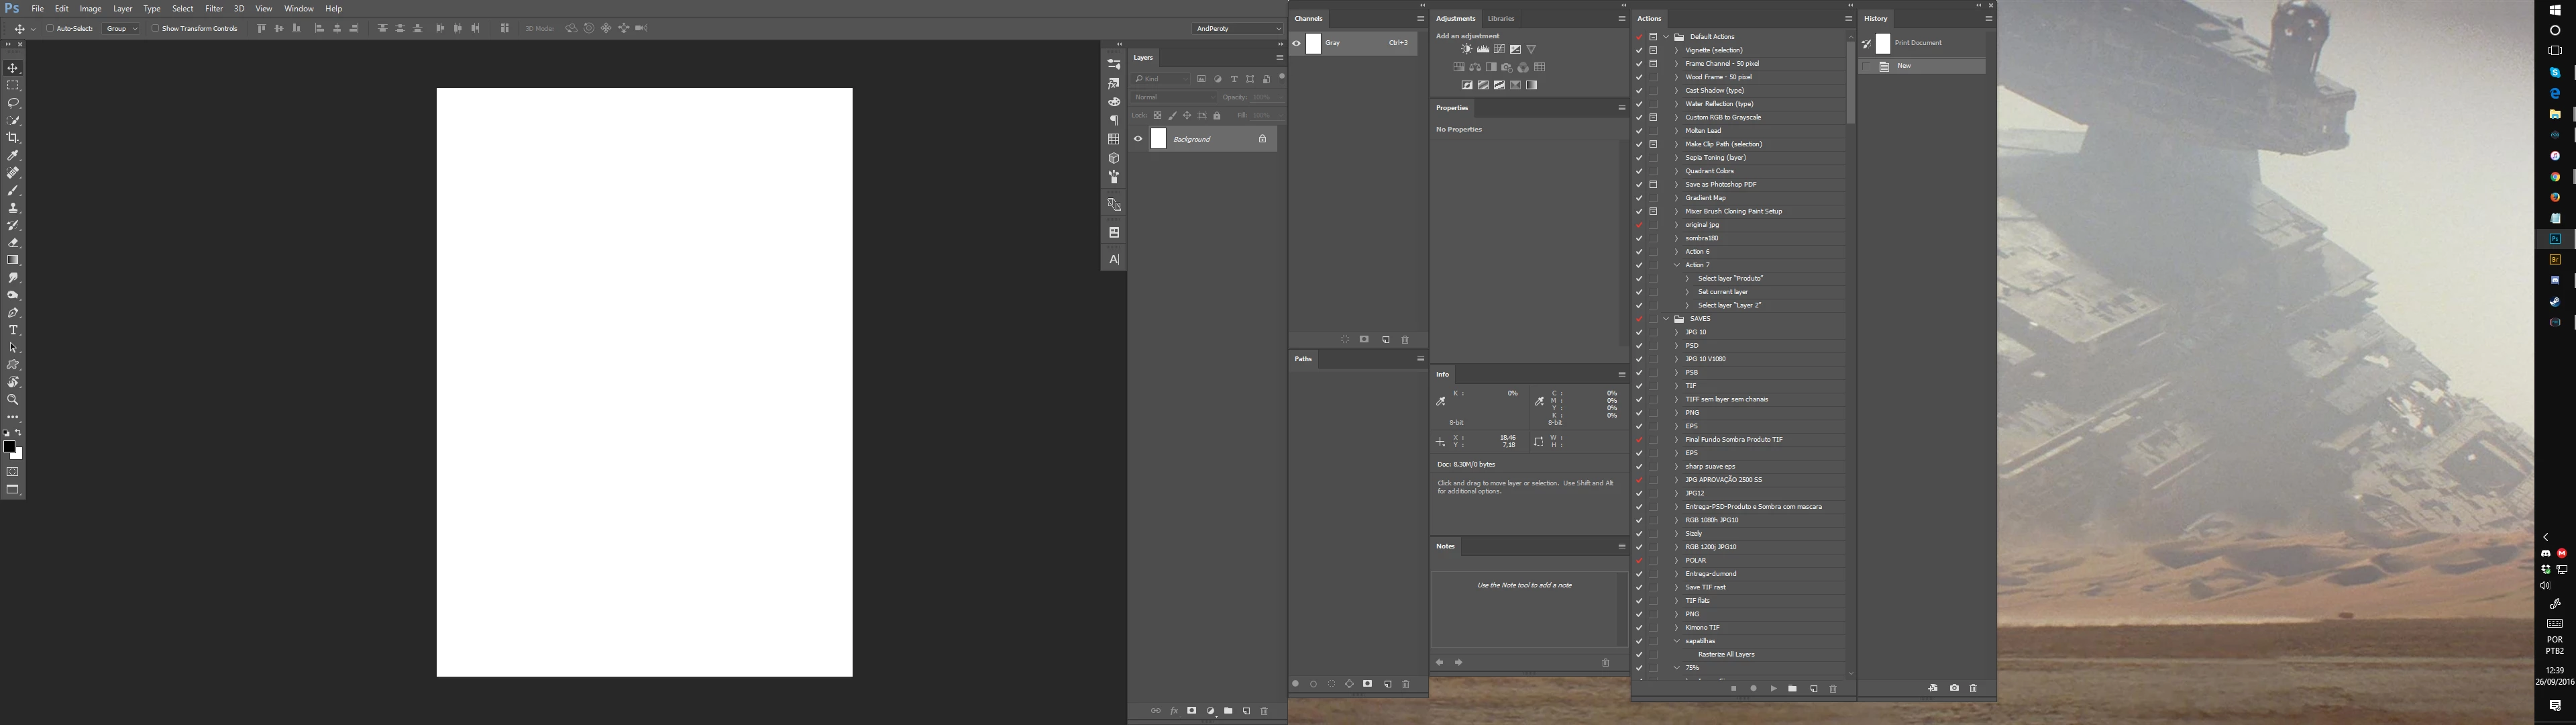Viewport: 2576px width, 725px height.
Task: Check Show Transform Controls
Action: tap(155, 29)
